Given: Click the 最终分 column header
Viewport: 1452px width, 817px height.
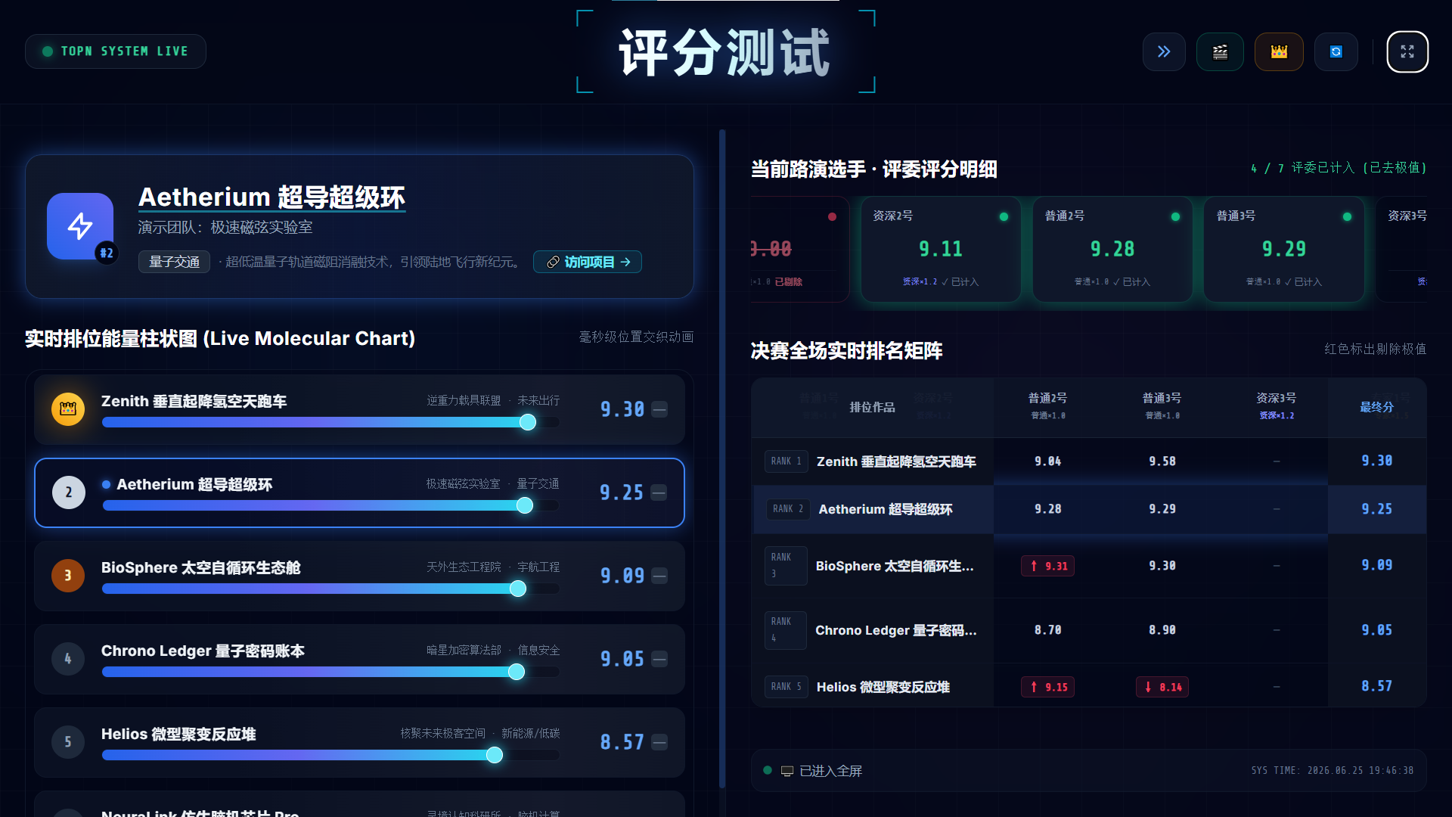Looking at the screenshot, I should click(x=1377, y=407).
